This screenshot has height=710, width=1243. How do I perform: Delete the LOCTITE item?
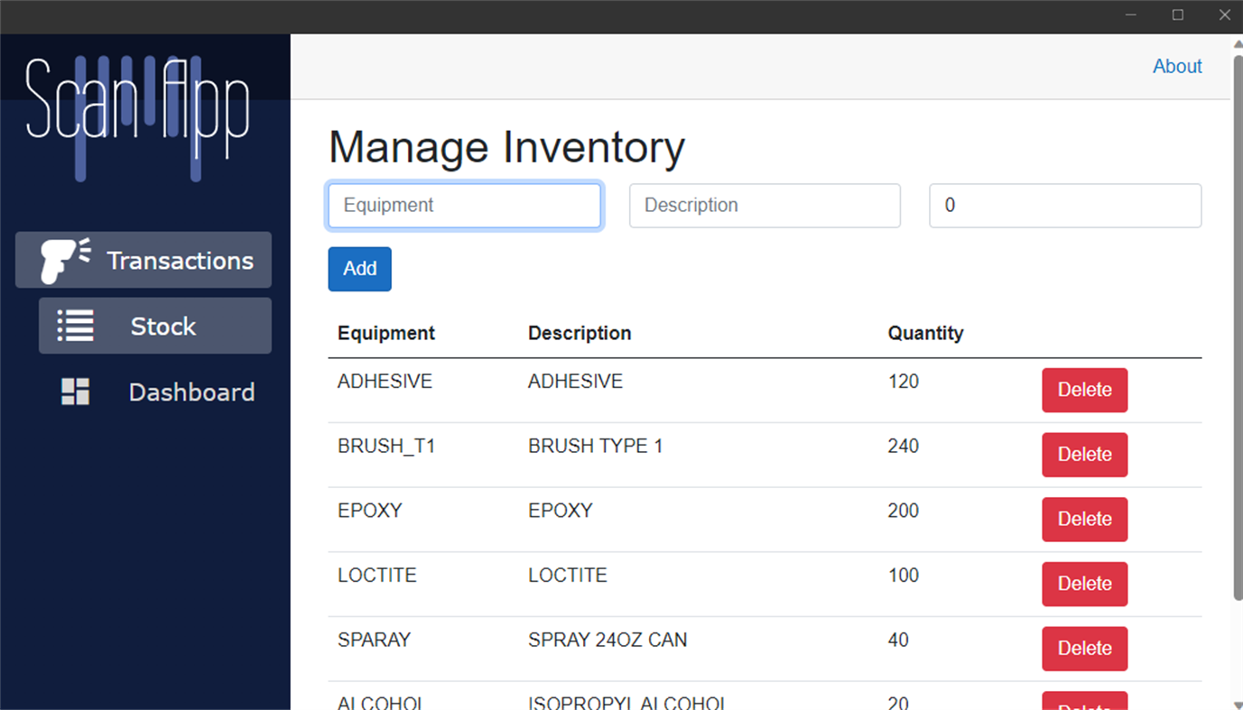(1084, 584)
